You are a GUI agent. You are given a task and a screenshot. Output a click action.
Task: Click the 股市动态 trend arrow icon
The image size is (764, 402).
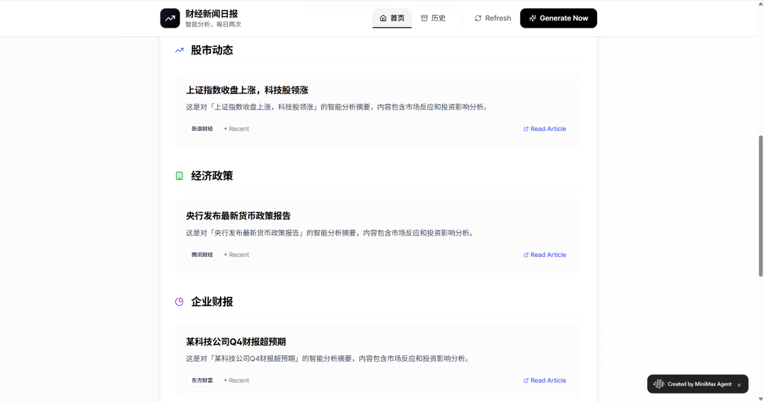179,50
